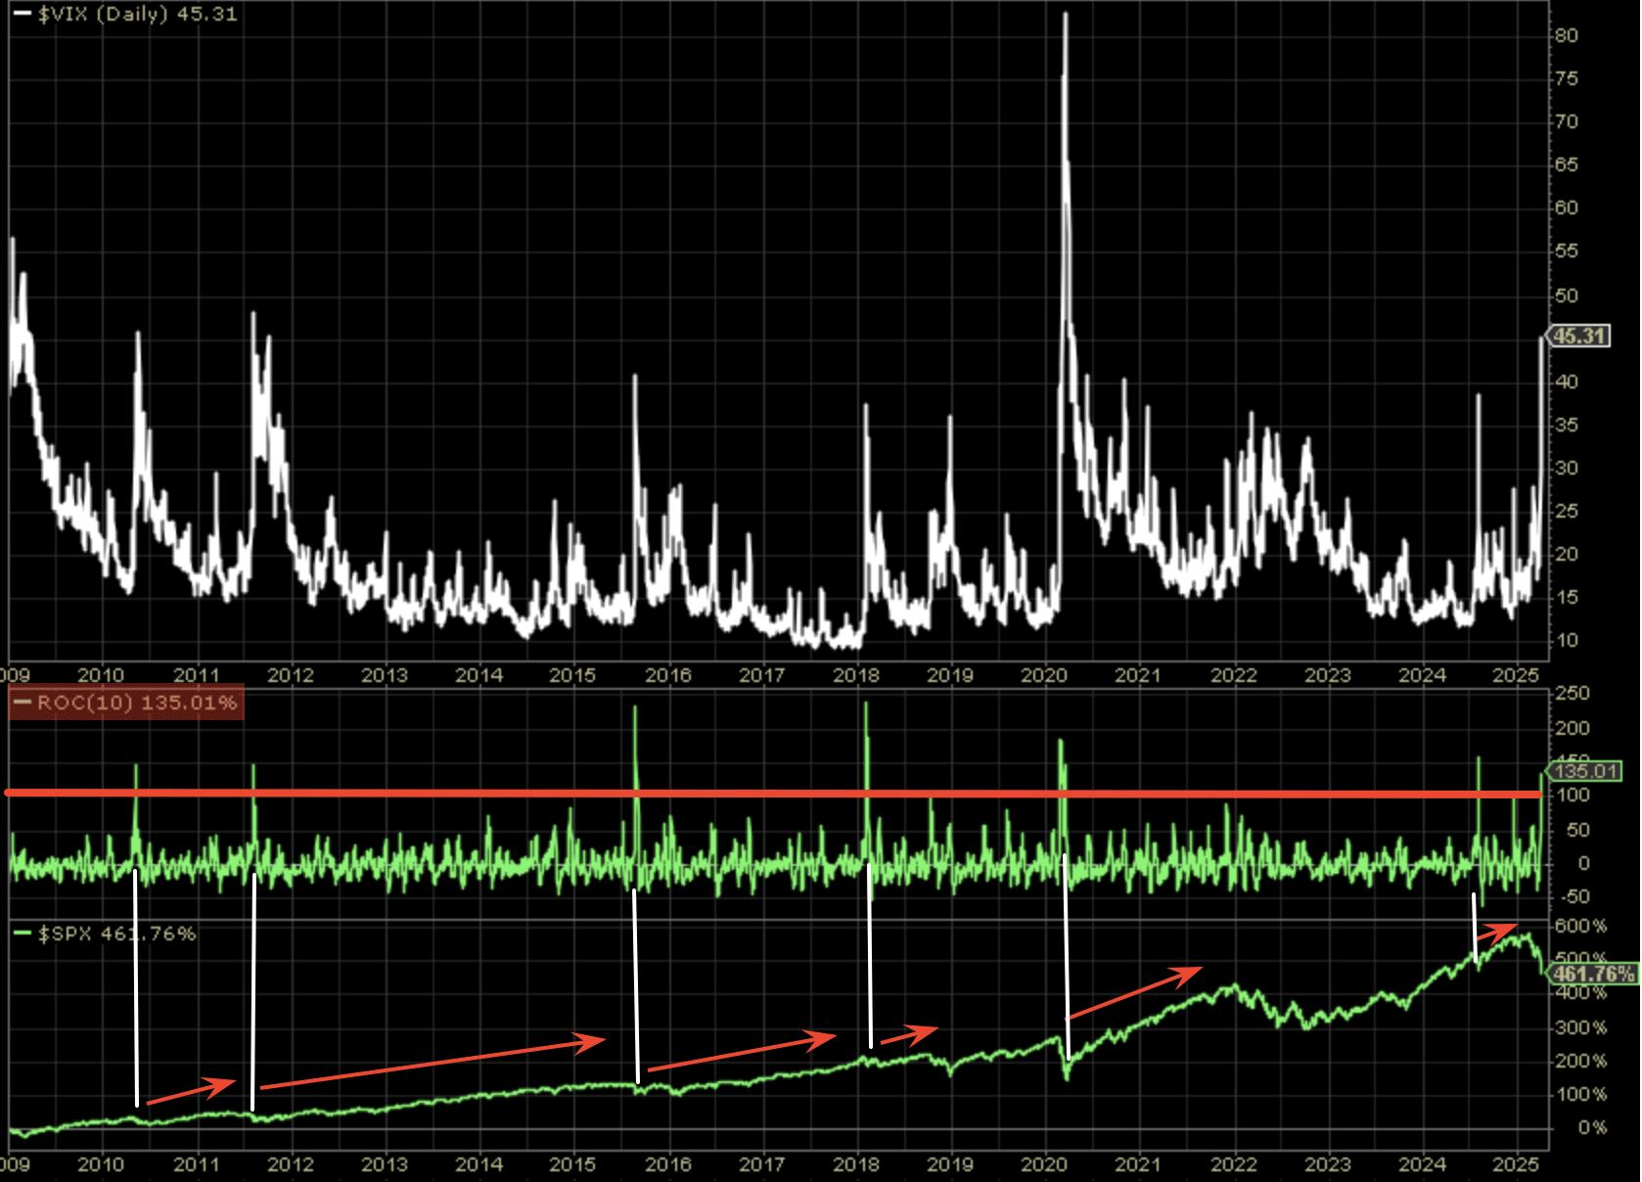This screenshot has width=1642, height=1182.
Task: Click the 250 label on ROC scale
Action: pyautogui.click(x=1572, y=693)
